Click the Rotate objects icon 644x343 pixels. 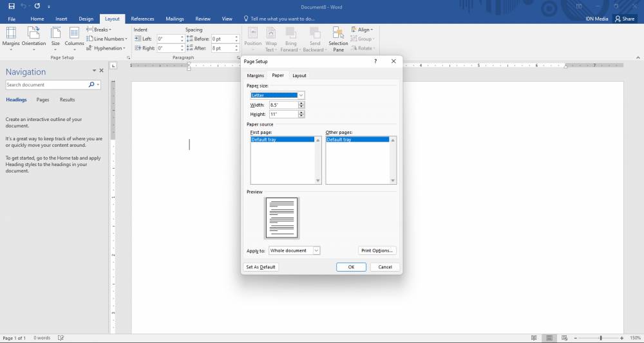coord(354,48)
